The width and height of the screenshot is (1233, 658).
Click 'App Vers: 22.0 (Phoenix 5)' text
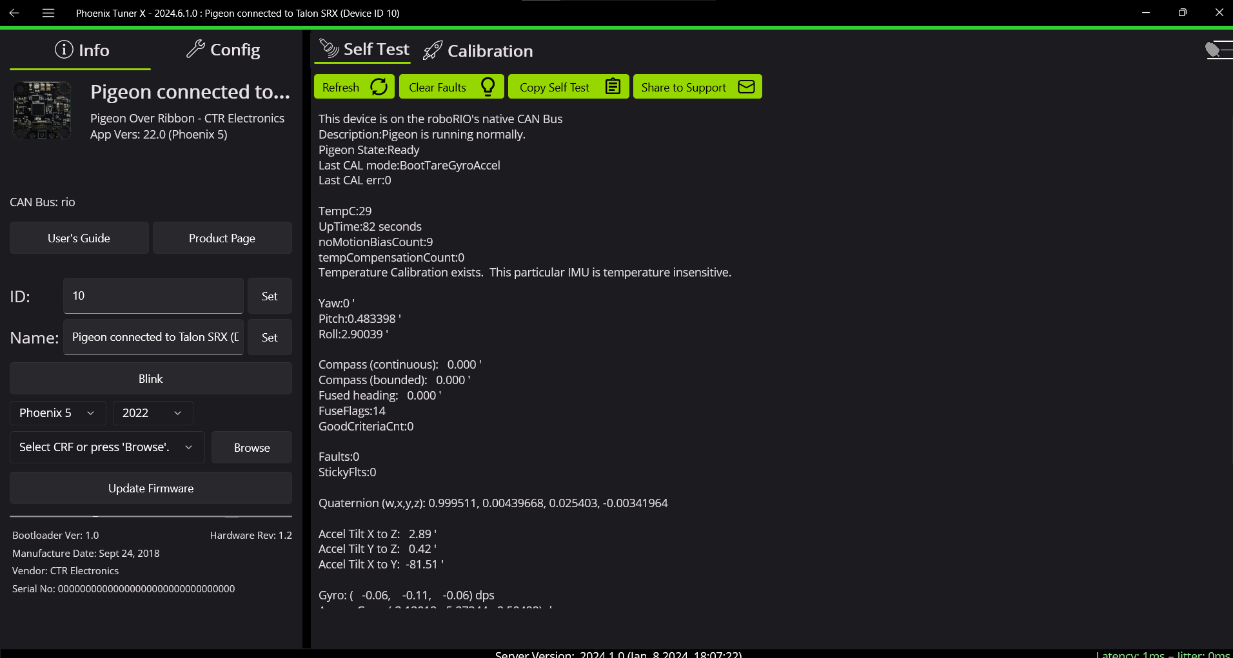[159, 134]
